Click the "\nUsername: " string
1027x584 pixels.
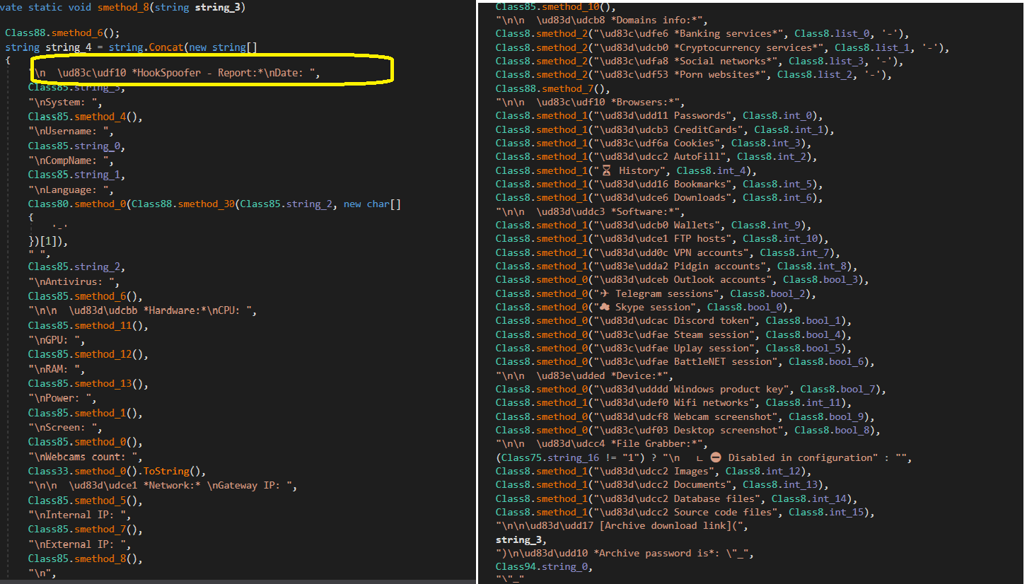(x=70, y=132)
